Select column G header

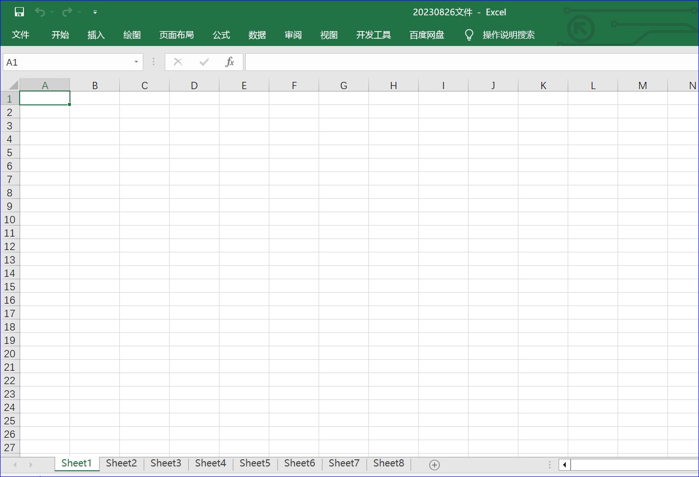(344, 85)
